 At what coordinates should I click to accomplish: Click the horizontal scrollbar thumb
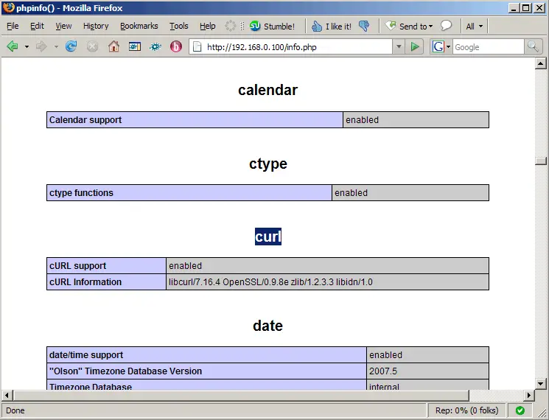pos(241,396)
